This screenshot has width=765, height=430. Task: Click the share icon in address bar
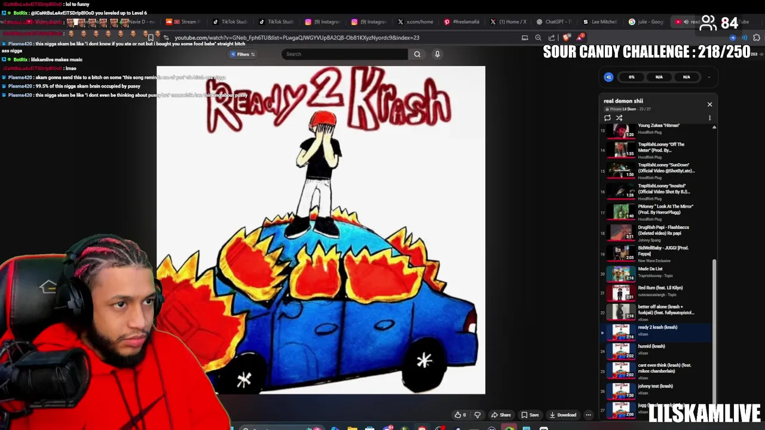coord(551,38)
